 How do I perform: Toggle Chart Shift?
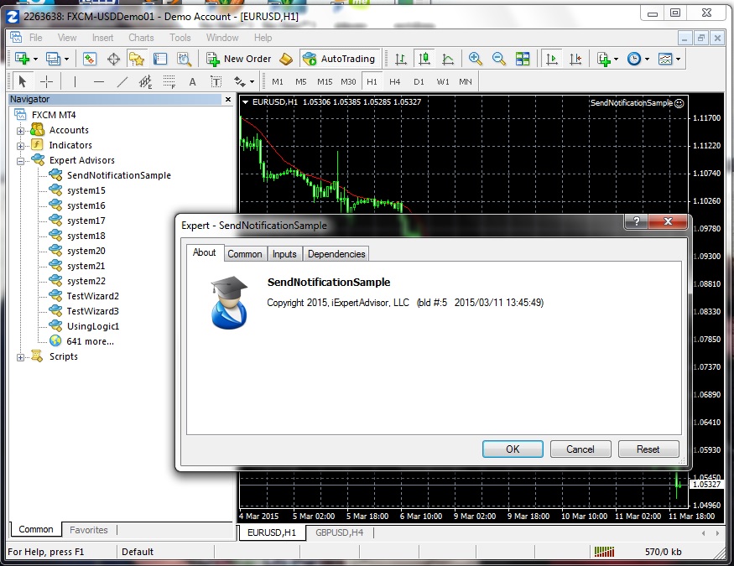575,59
